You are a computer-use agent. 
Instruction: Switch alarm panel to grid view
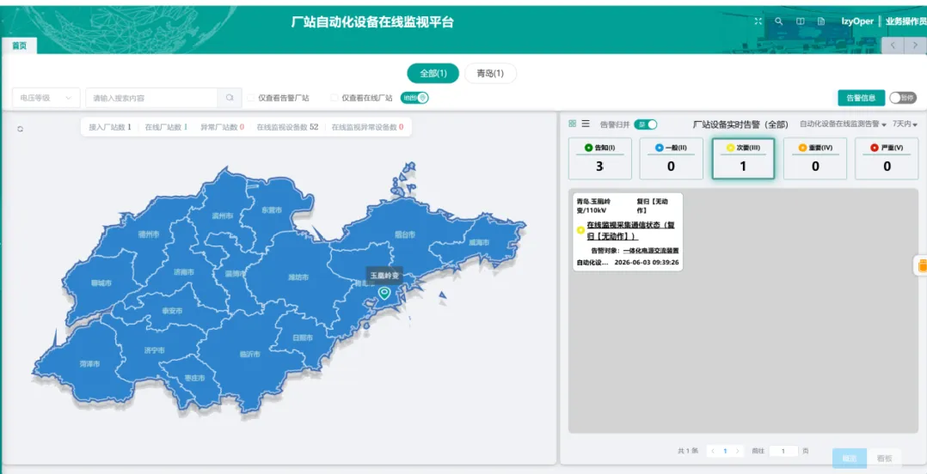click(573, 124)
